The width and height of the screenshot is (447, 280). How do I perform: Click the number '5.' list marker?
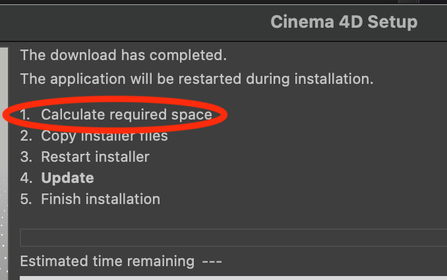point(26,199)
